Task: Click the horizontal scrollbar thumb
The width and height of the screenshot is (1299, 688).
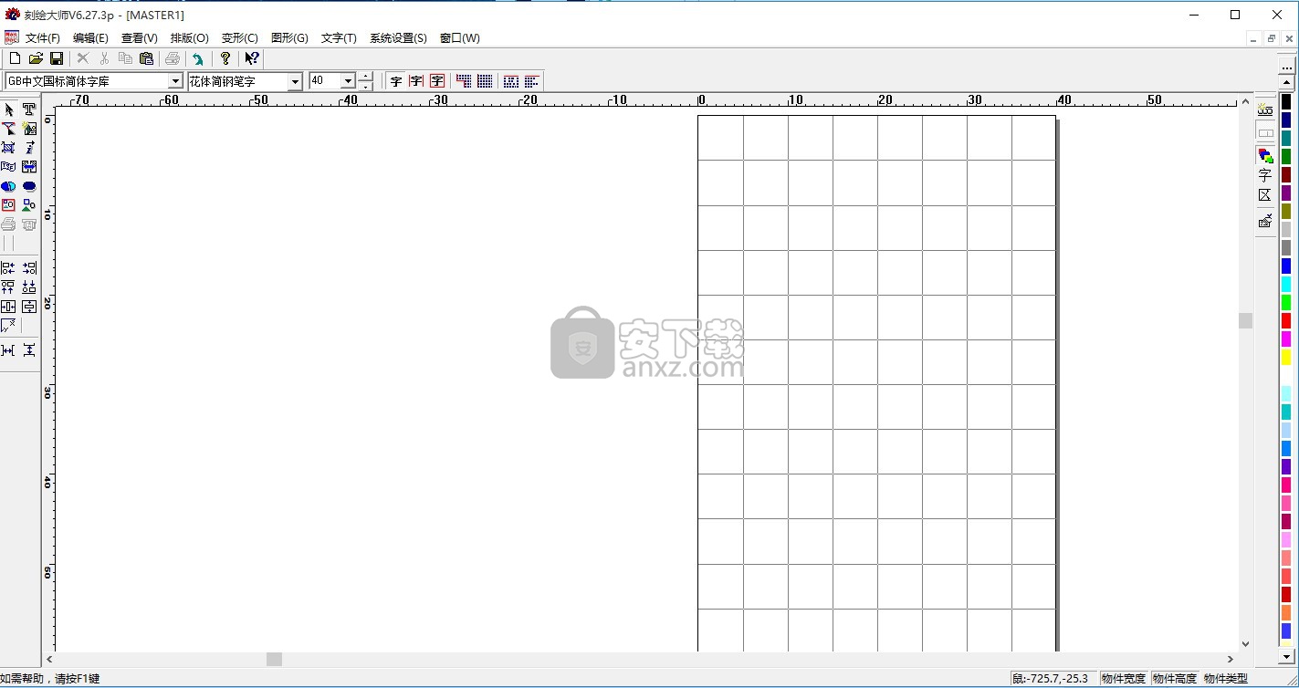Action: (274, 659)
